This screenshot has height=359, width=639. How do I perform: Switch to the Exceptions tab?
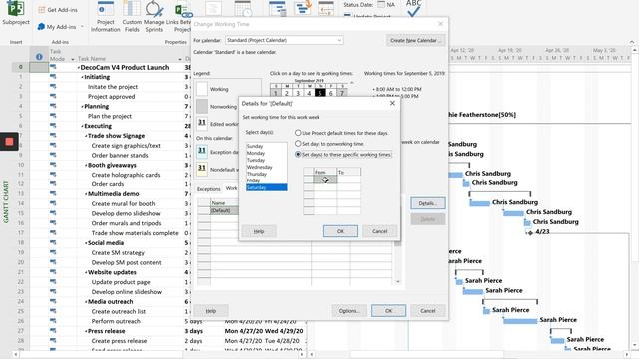click(x=209, y=189)
